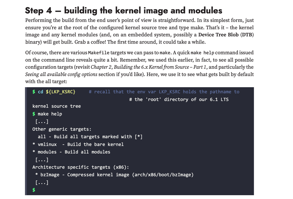Click the "$ make help" terminal command line

click(47, 114)
